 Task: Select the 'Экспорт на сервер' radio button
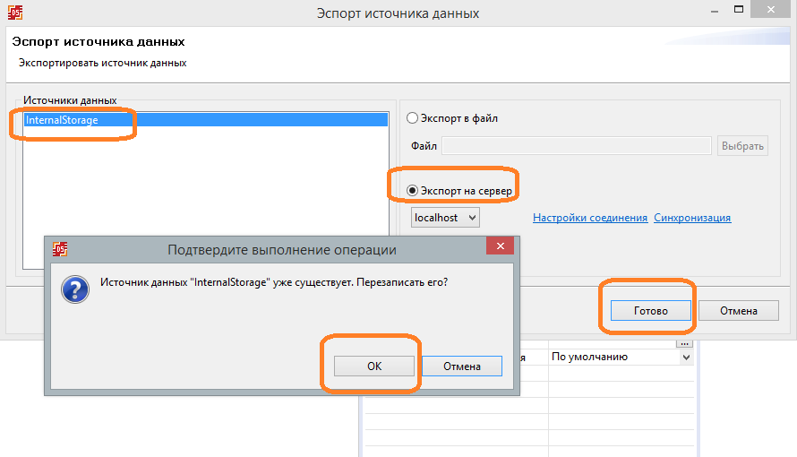(413, 191)
